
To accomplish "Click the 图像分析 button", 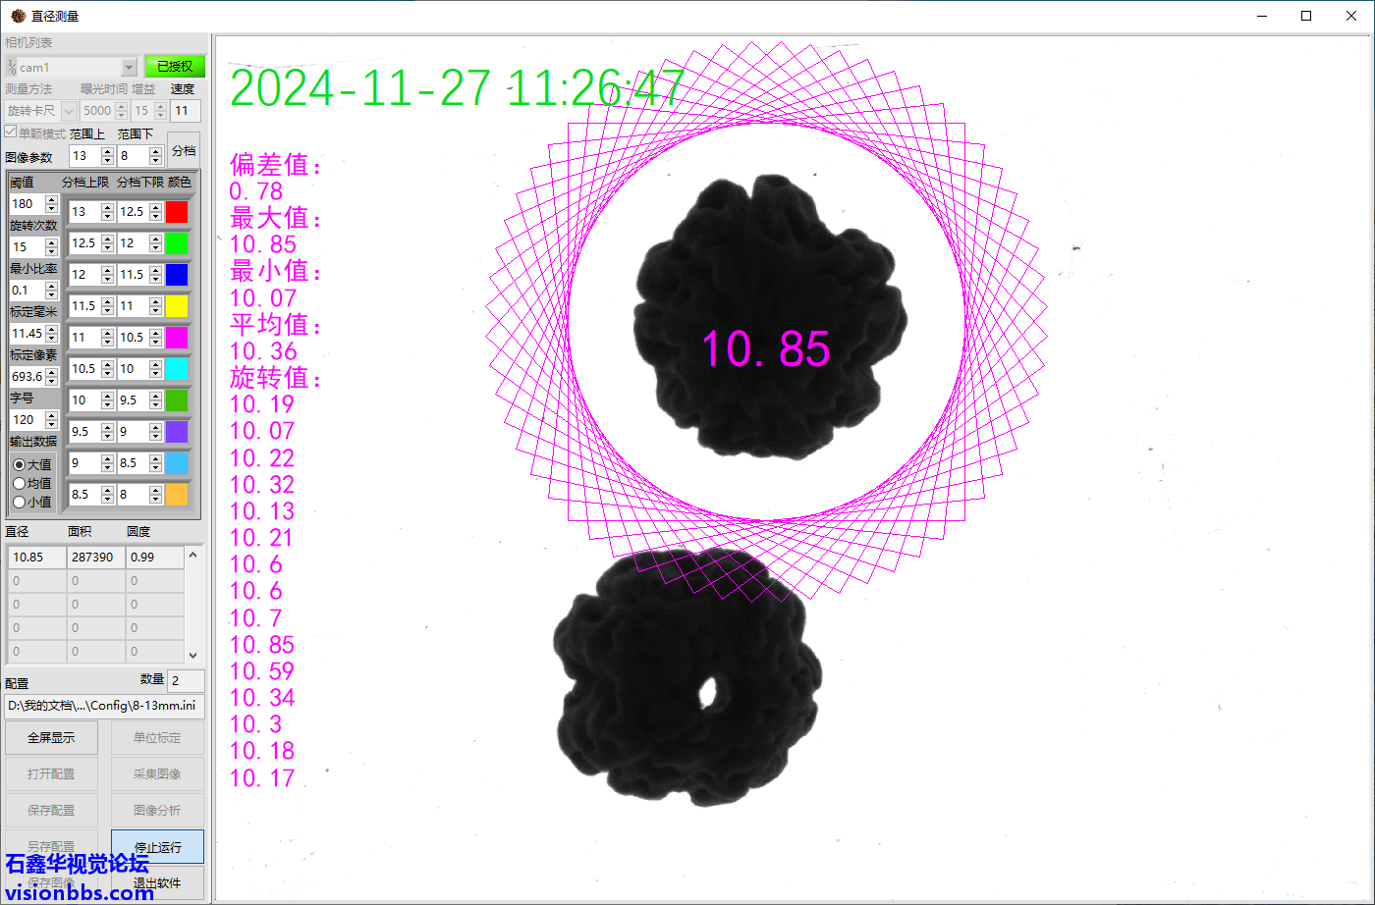I will tap(157, 811).
